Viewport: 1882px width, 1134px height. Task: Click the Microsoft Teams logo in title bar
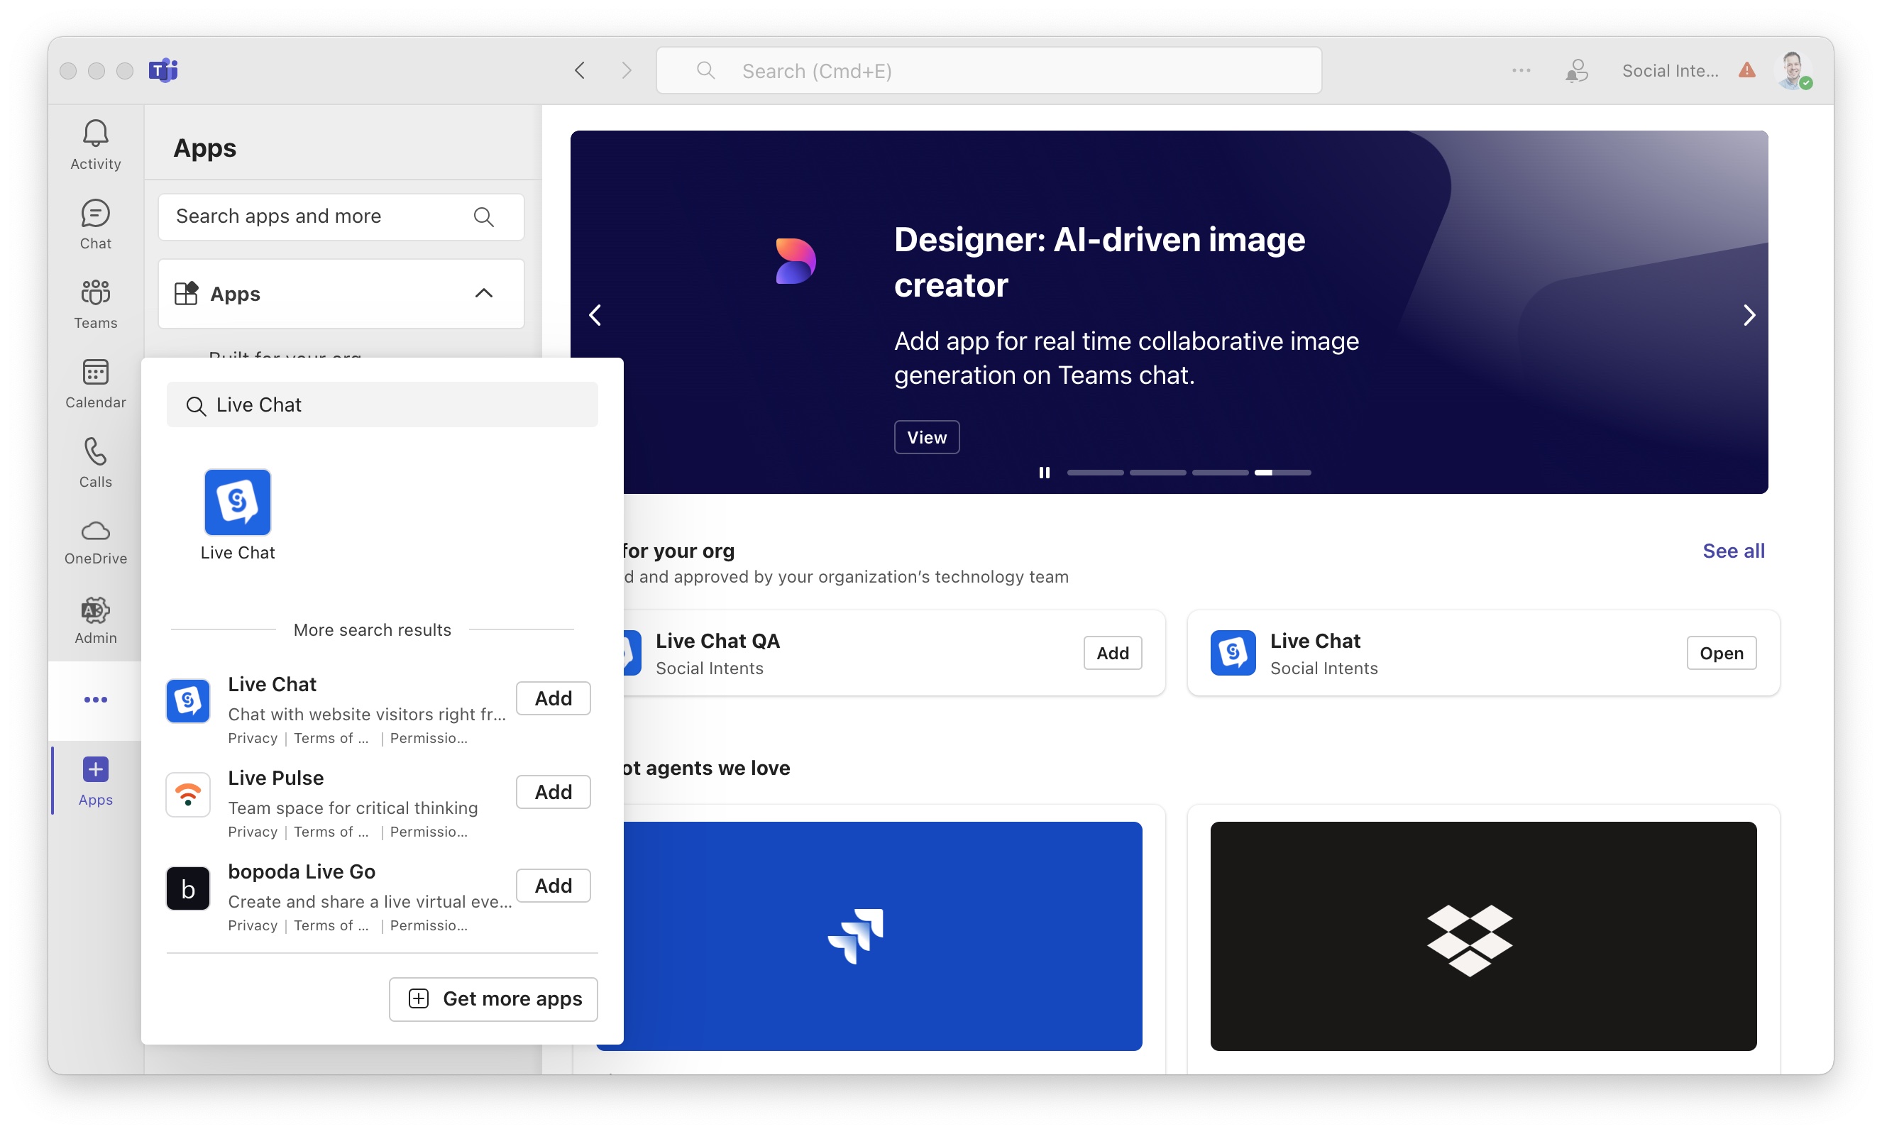point(163,70)
